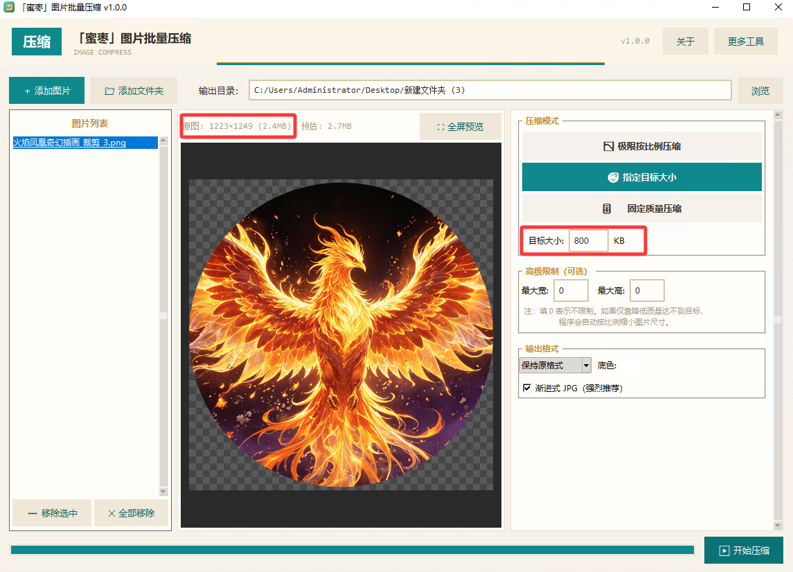Click the 输出目录 path field

click(x=490, y=90)
